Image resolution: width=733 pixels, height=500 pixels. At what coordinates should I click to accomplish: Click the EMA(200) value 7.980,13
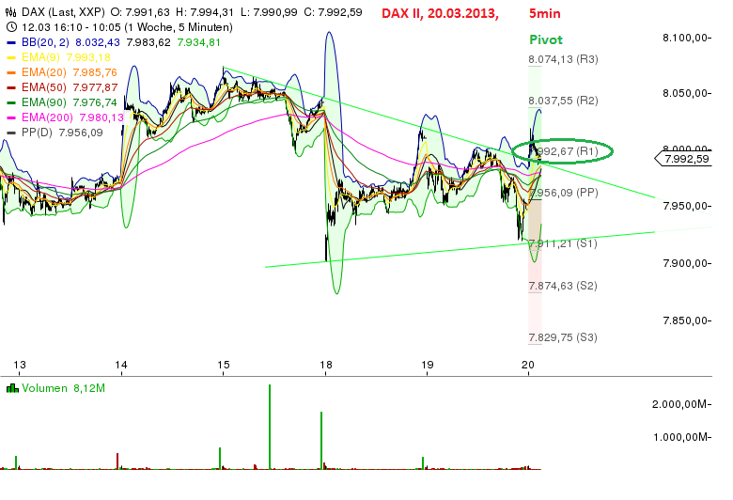(x=101, y=117)
